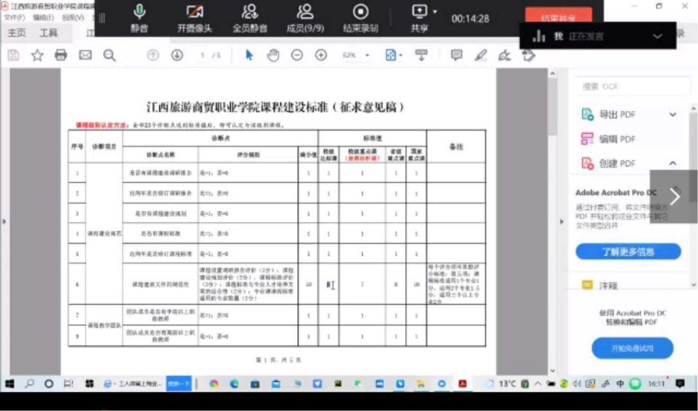Select the arrow Selection tool
The height and width of the screenshot is (411, 698).
pos(249,55)
